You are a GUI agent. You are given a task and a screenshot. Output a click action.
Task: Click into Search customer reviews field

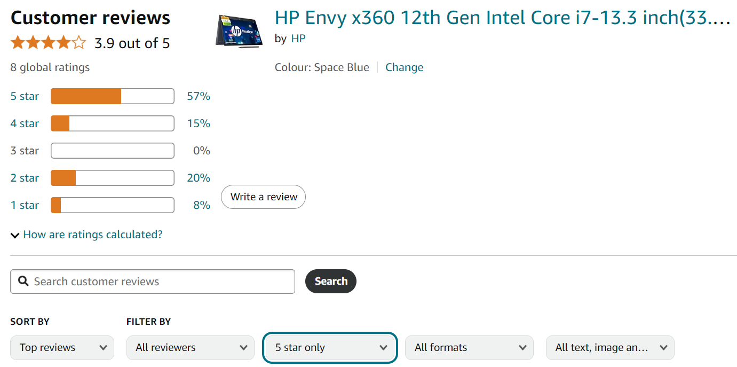153,281
